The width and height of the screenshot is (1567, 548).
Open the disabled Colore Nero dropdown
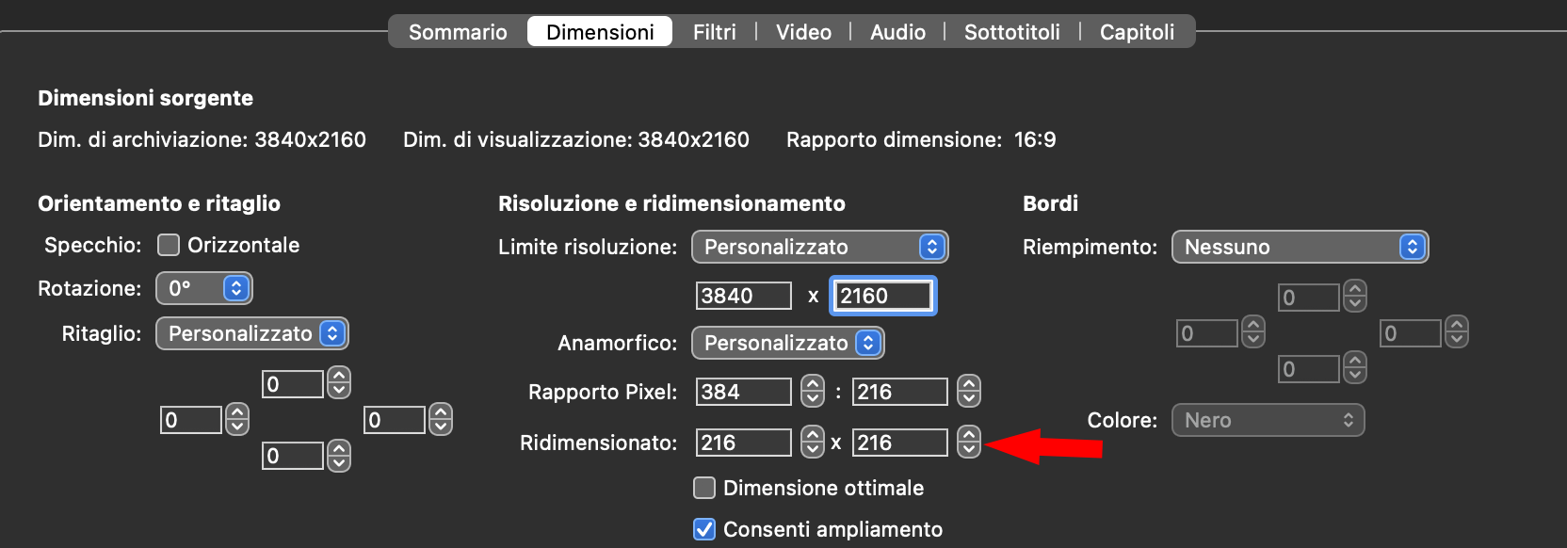click(1268, 420)
